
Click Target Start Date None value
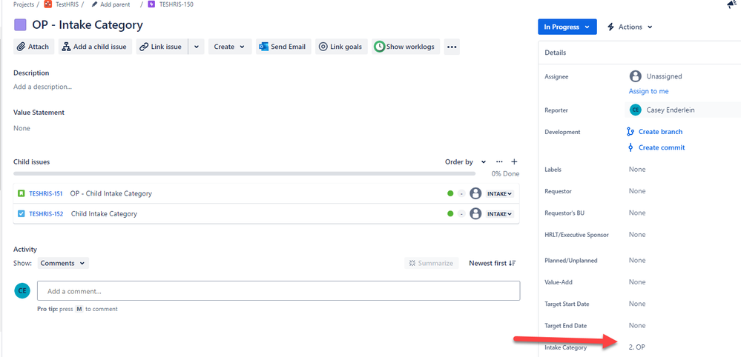pos(637,304)
